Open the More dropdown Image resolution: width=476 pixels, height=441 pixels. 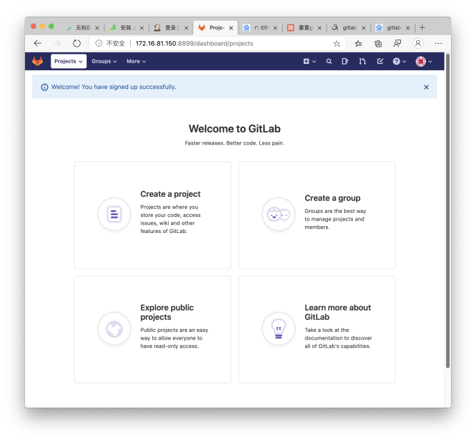pos(136,61)
